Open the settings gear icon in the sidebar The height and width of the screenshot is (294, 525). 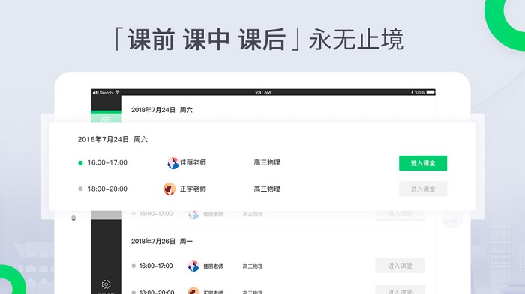(106, 284)
